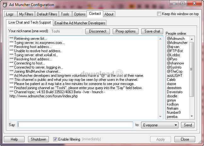
Task: Select dazoe in the user list
Action: [172, 84]
